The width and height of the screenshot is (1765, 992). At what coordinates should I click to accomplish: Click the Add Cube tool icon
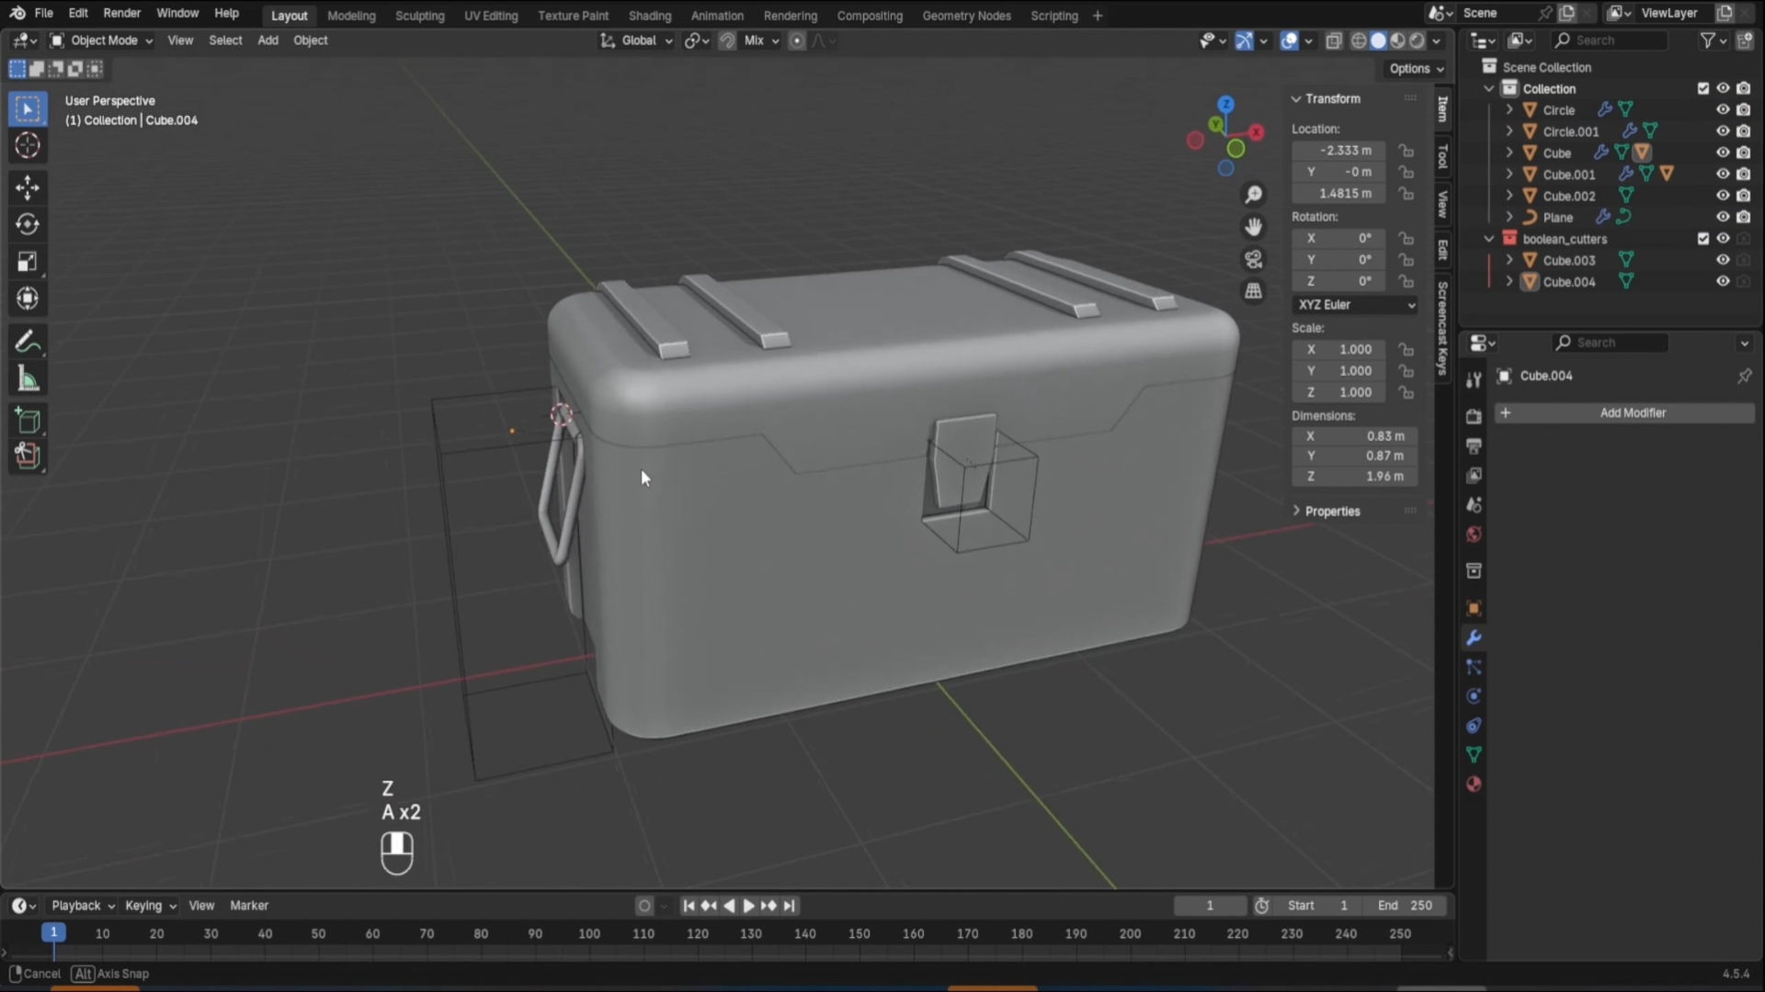[x=28, y=421]
